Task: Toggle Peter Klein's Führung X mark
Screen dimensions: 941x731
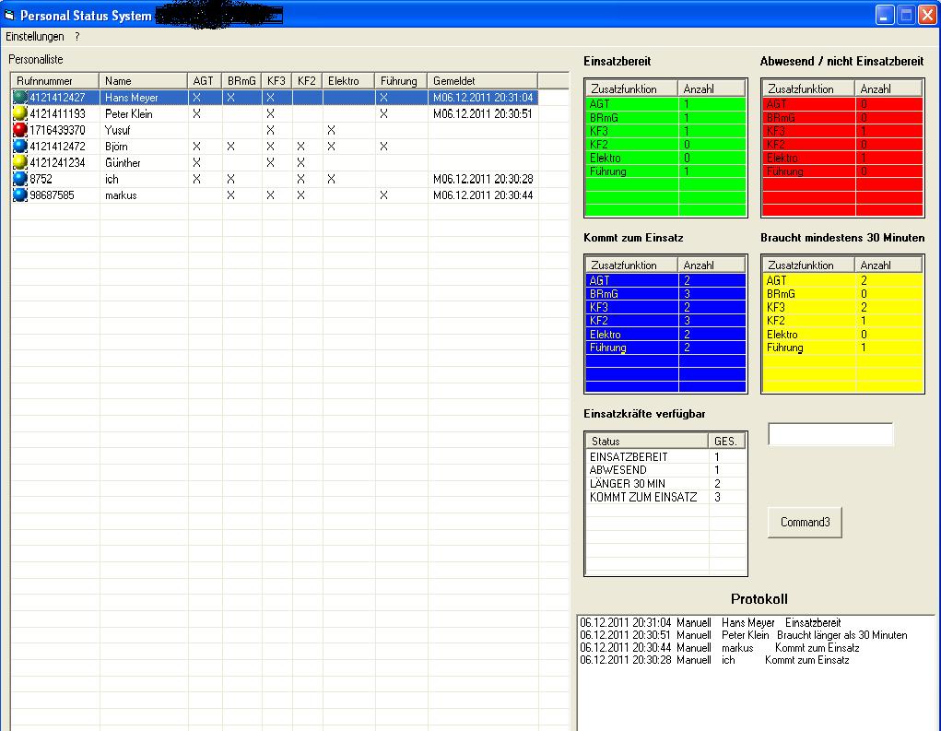Action: (x=383, y=114)
